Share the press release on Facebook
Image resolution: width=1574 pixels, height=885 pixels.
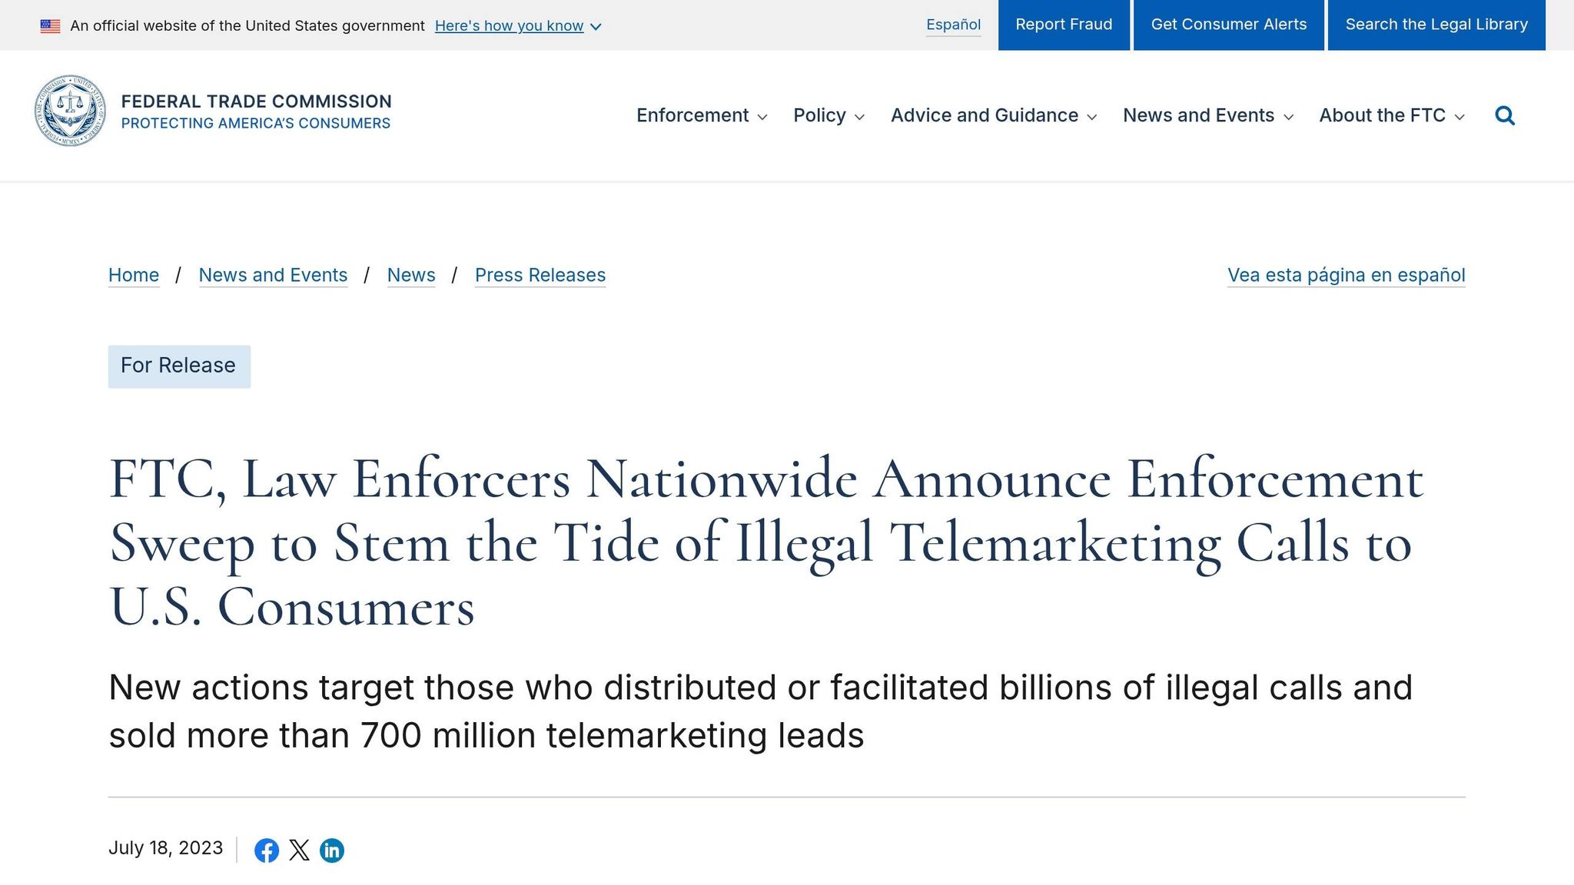[x=267, y=850]
